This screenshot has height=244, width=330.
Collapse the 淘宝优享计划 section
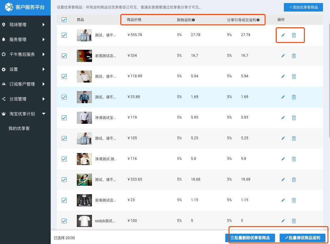click(x=44, y=114)
